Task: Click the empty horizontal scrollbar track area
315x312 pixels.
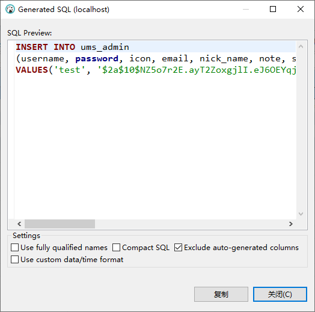Action: click(190, 224)
